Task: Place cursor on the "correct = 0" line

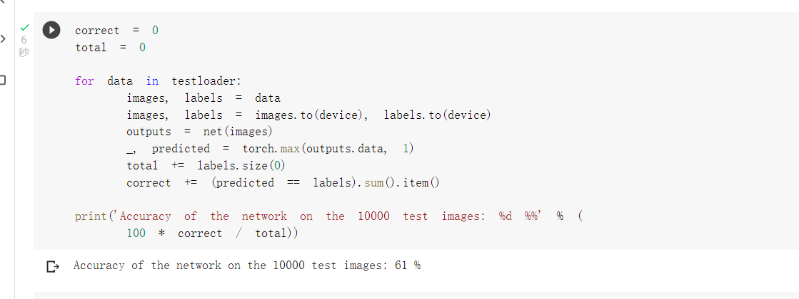Action: tap(116, 31)
